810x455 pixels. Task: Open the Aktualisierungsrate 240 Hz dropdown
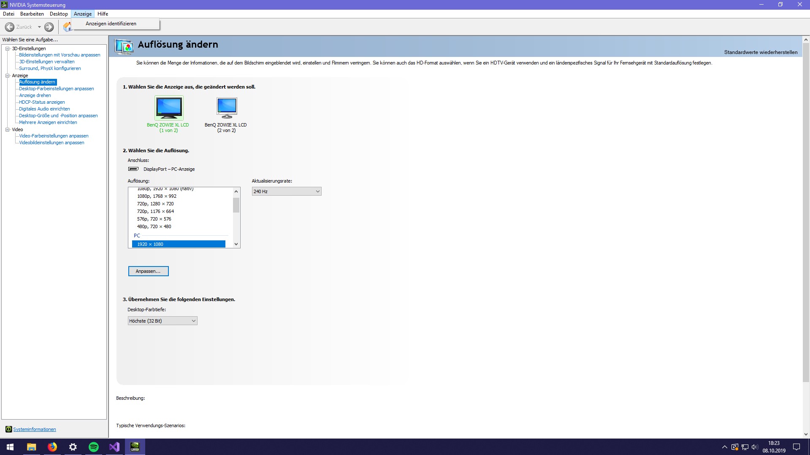tap(287, 191)
